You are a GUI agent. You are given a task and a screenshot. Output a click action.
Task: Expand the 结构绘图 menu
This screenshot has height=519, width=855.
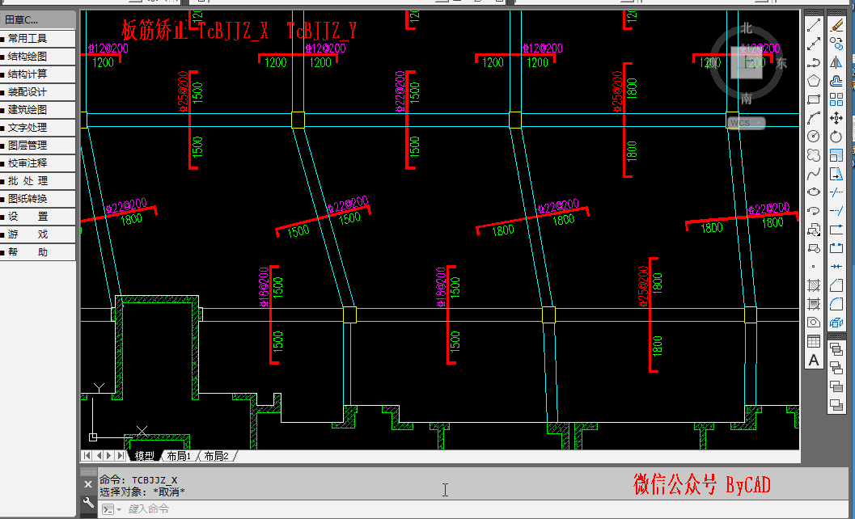coord(38,56)
